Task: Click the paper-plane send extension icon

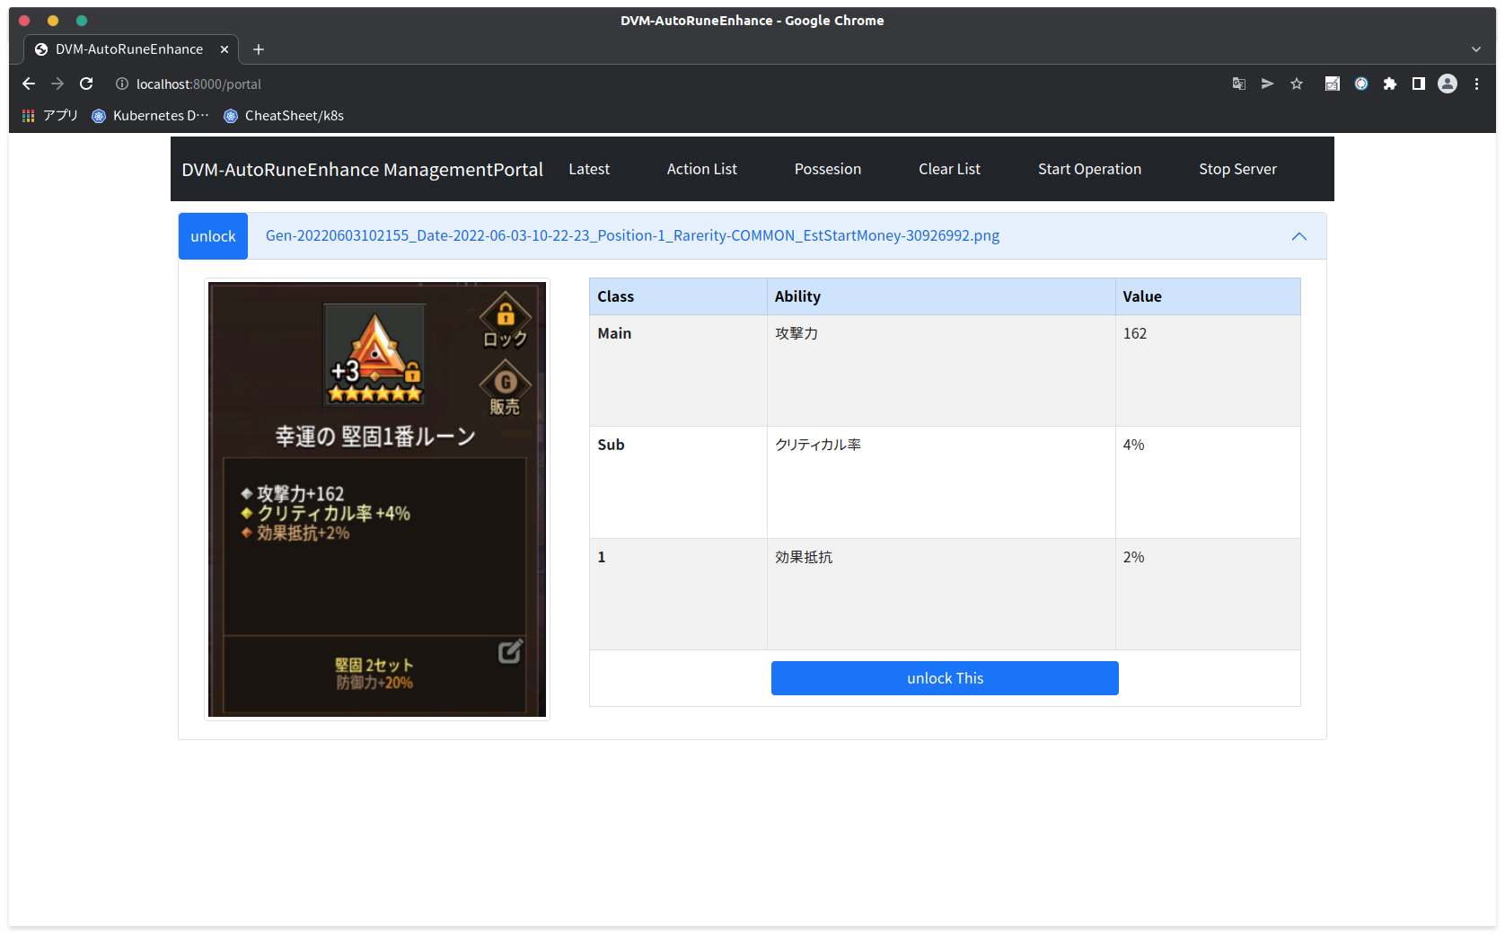Action: tap(1268, 84)
